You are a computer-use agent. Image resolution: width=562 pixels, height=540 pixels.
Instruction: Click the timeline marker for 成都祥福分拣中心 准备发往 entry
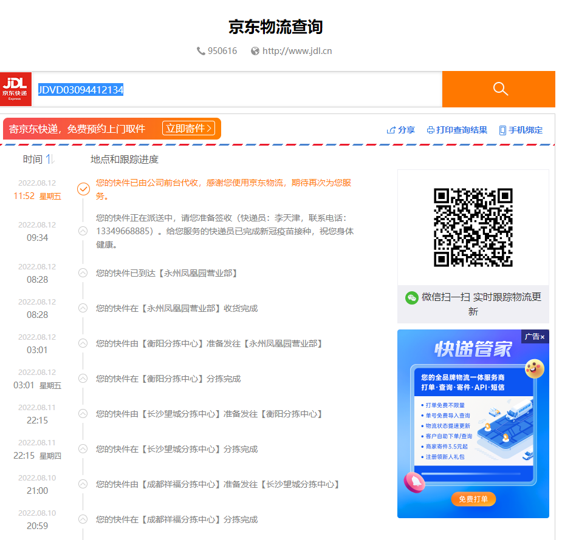tap(83, 484)
